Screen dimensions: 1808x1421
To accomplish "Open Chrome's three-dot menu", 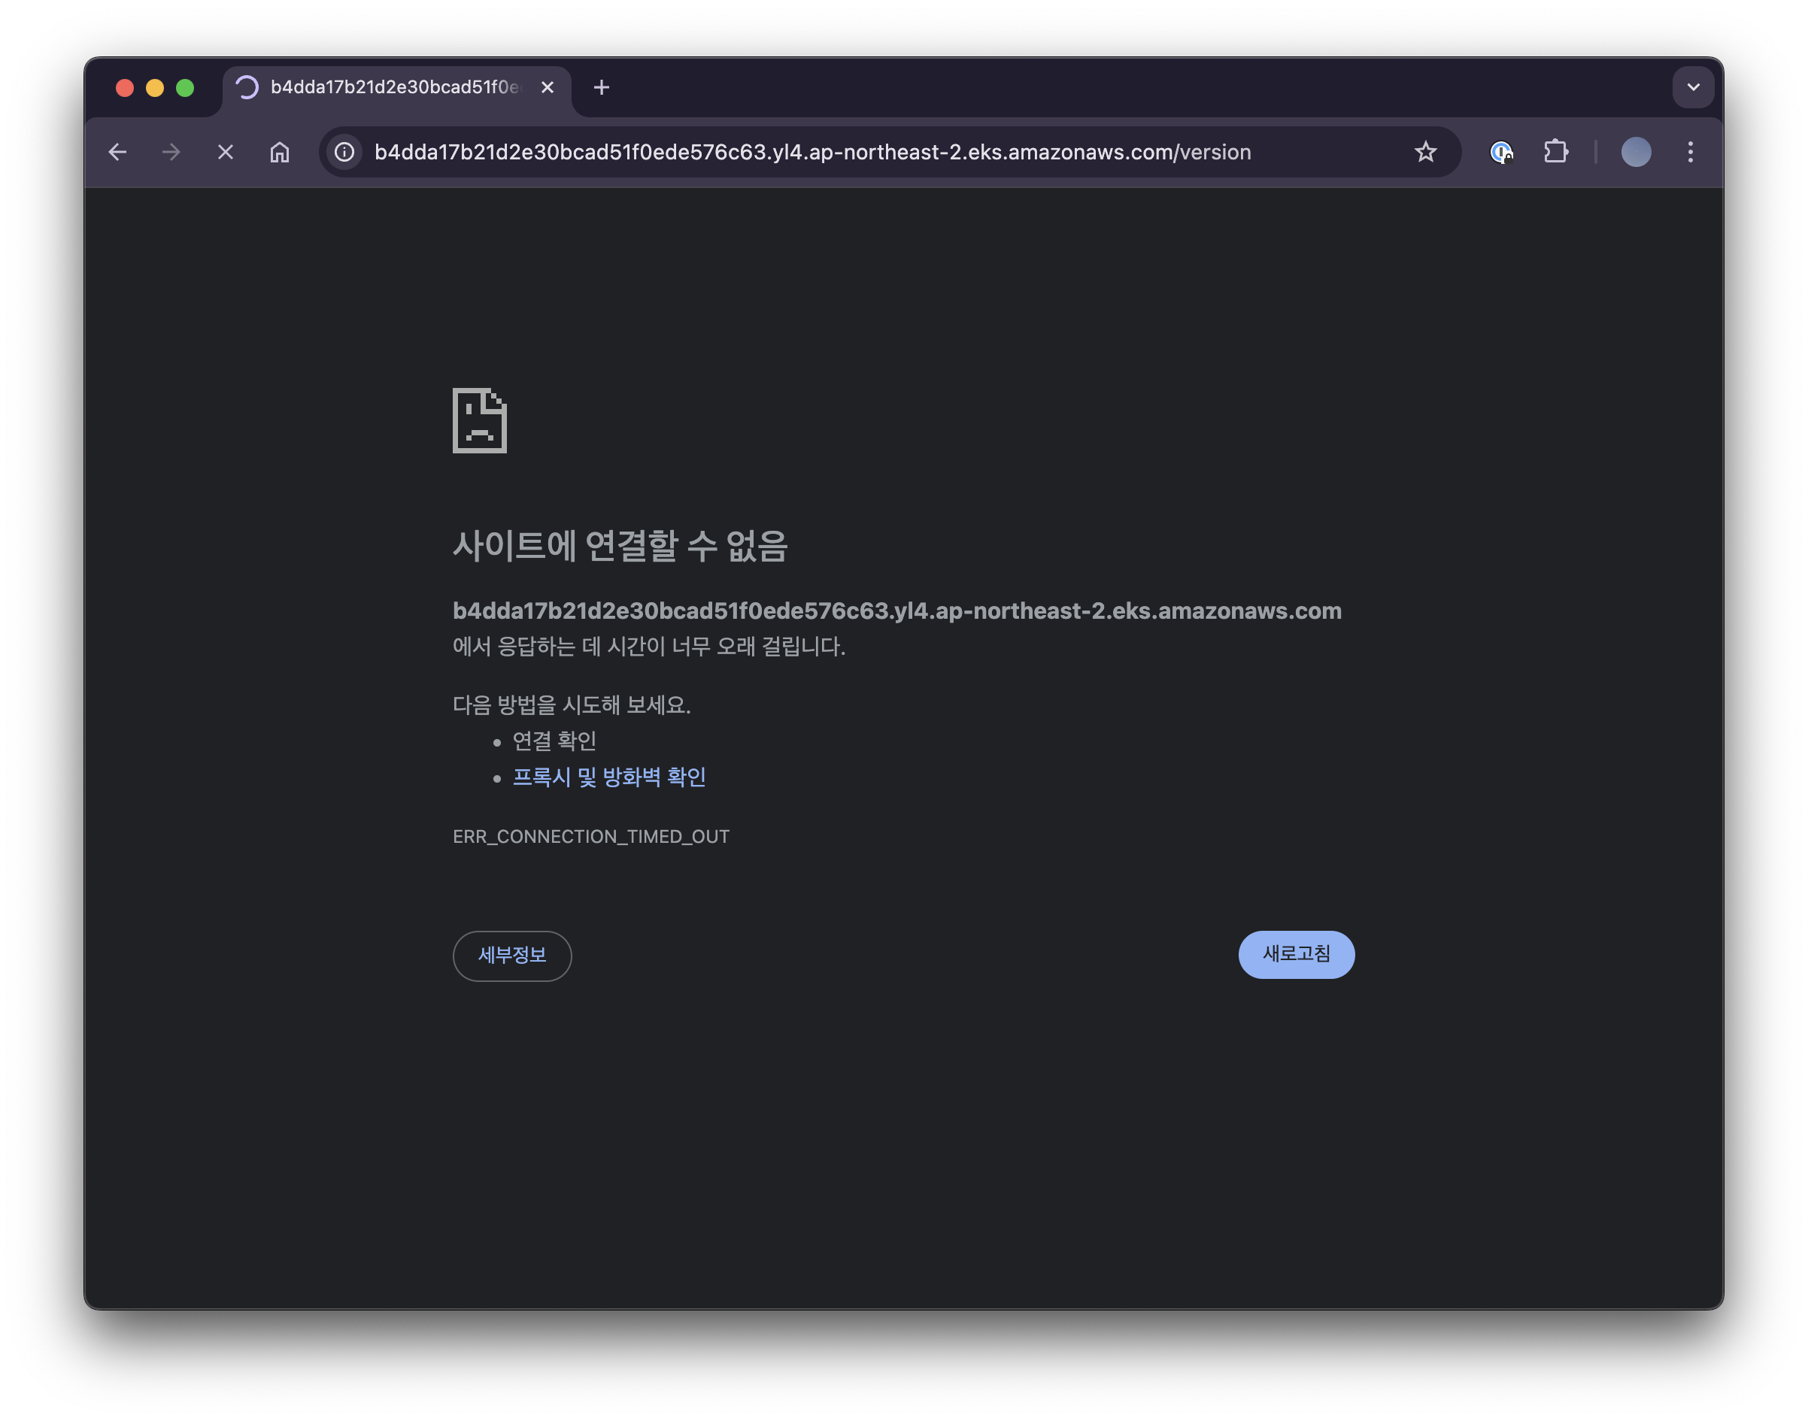I will 1690,152.
